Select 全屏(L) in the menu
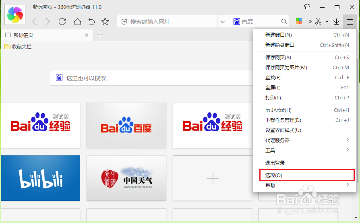 point(305,88)
